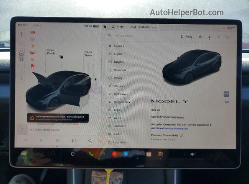Open the all apps three-dots launcher
This screenshot has width=249, height=184.
tap(137, 154)
